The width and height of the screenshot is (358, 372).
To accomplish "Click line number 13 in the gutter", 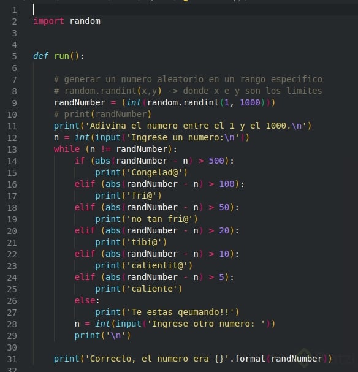I will [12, 150].
